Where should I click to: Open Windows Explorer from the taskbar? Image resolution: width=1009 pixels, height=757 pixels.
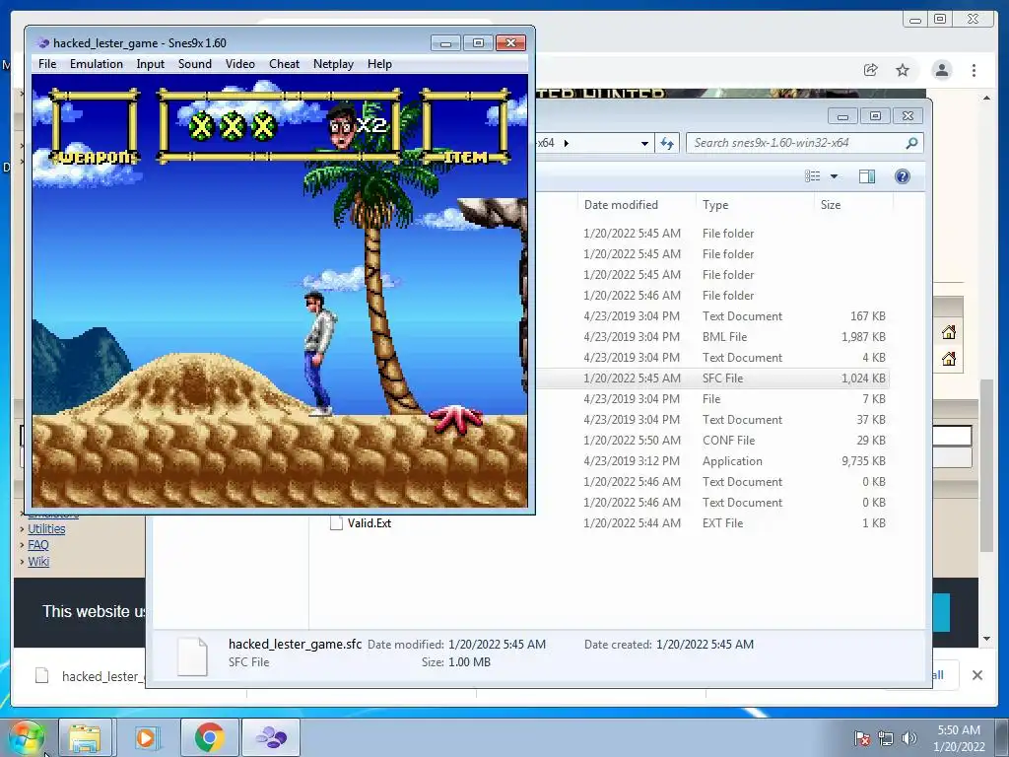[x=85, y=737]
